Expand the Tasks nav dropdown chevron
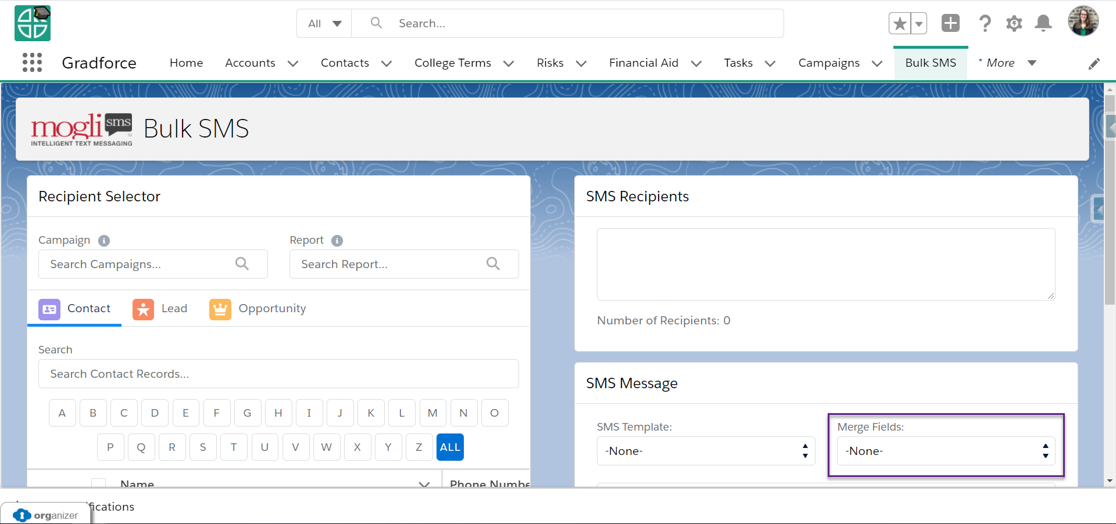The width and height of the screenshot is (1116, 524). point(770,63)
